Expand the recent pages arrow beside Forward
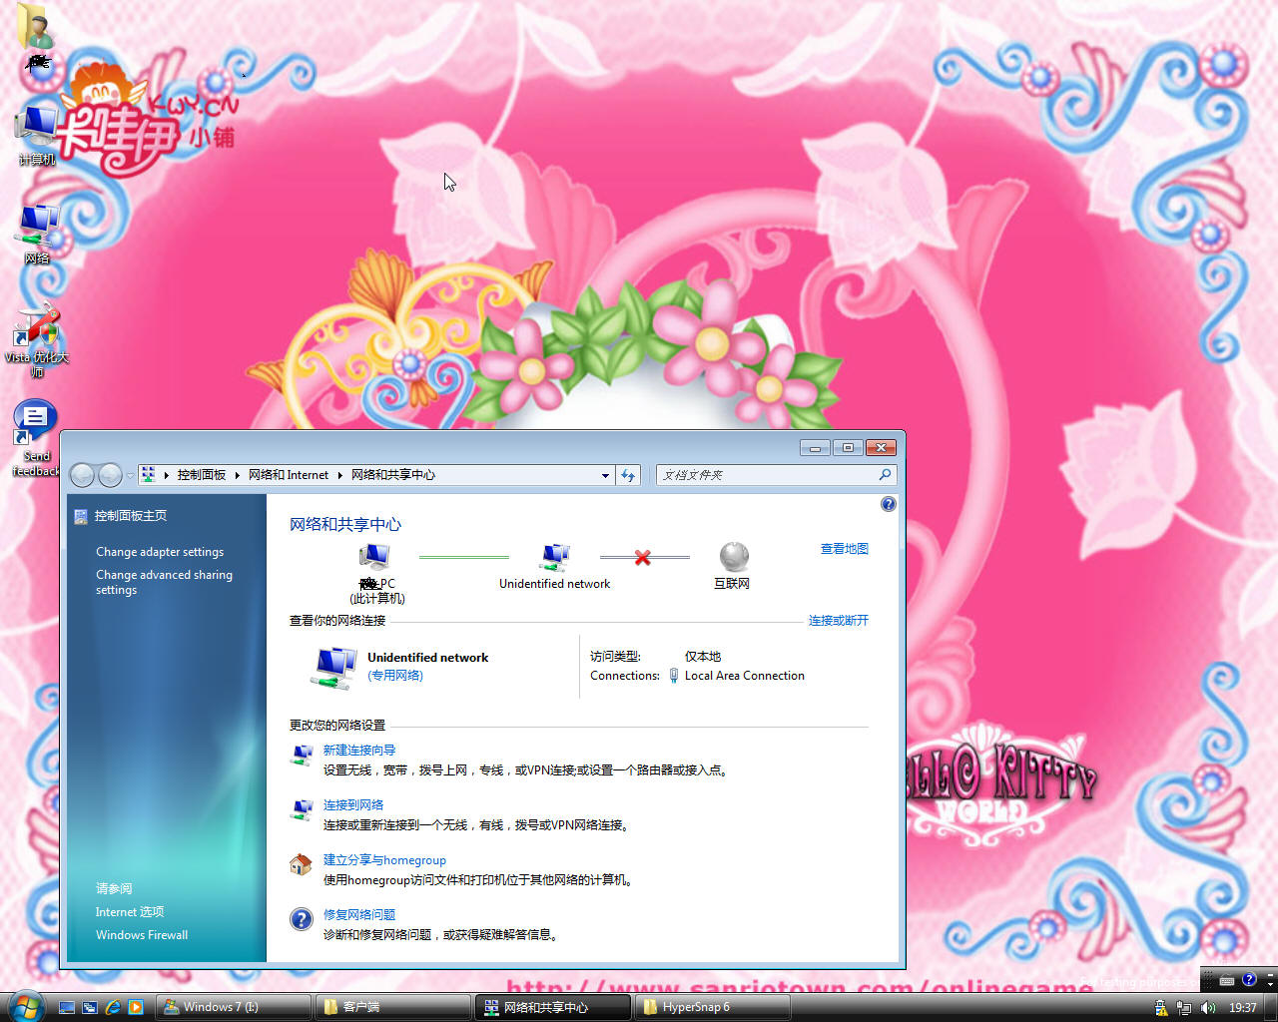The image size is (1278, 1022). click(x=129, y=476)
